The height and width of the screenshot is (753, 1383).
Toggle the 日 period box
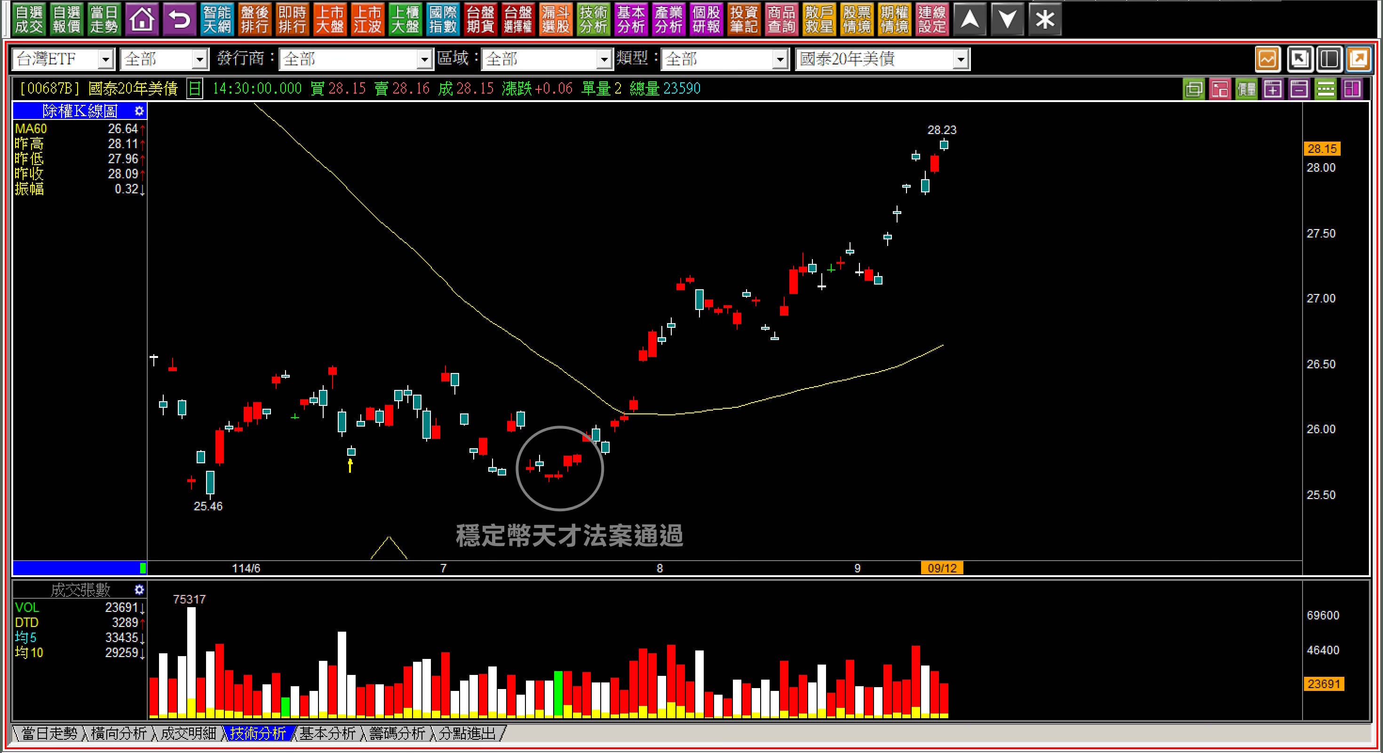(x=194, y=89)
